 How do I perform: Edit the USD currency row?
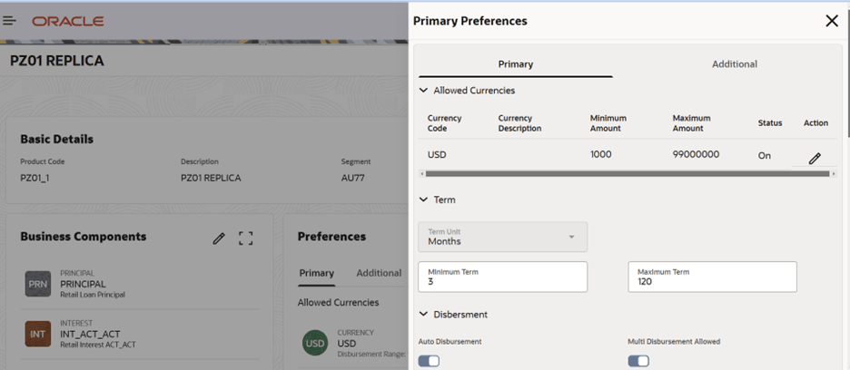point(815,158)
